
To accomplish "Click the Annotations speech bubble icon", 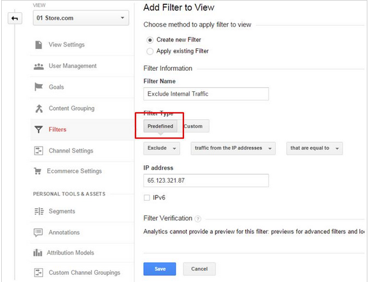I will 38,232.
